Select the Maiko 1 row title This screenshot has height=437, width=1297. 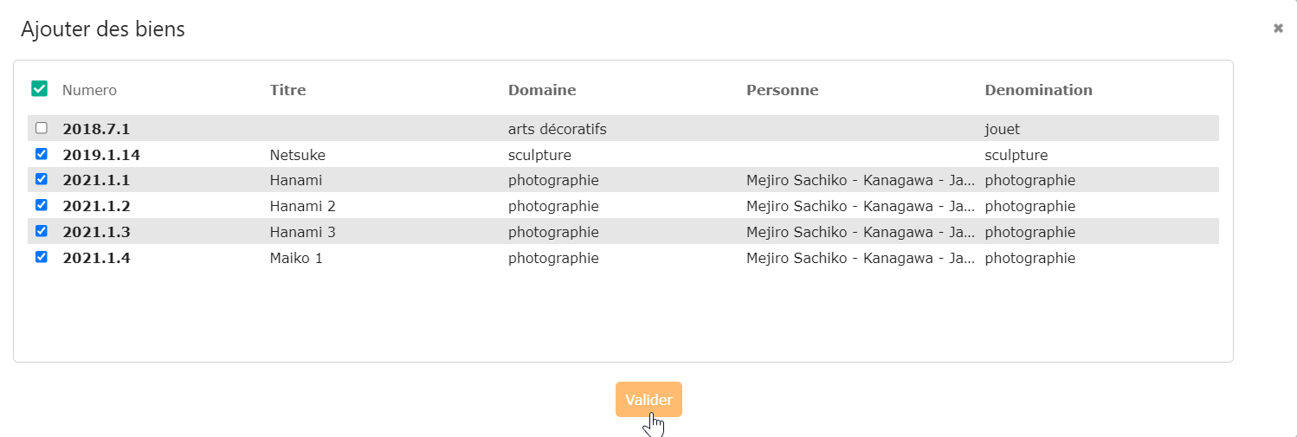296,258
